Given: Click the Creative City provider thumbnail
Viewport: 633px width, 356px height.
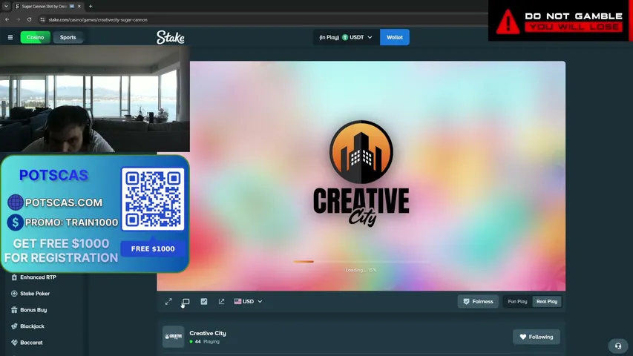Looking at the screenshot, I should [173, 337].
